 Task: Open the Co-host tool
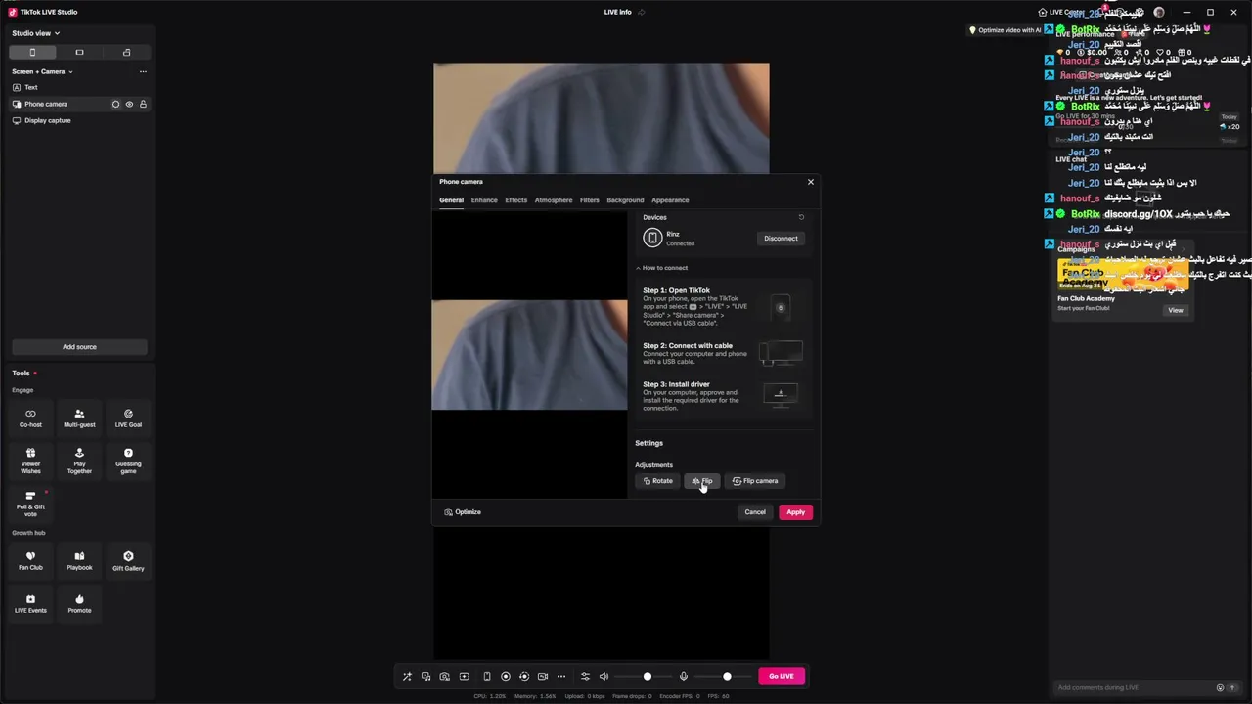click(30, 418)
